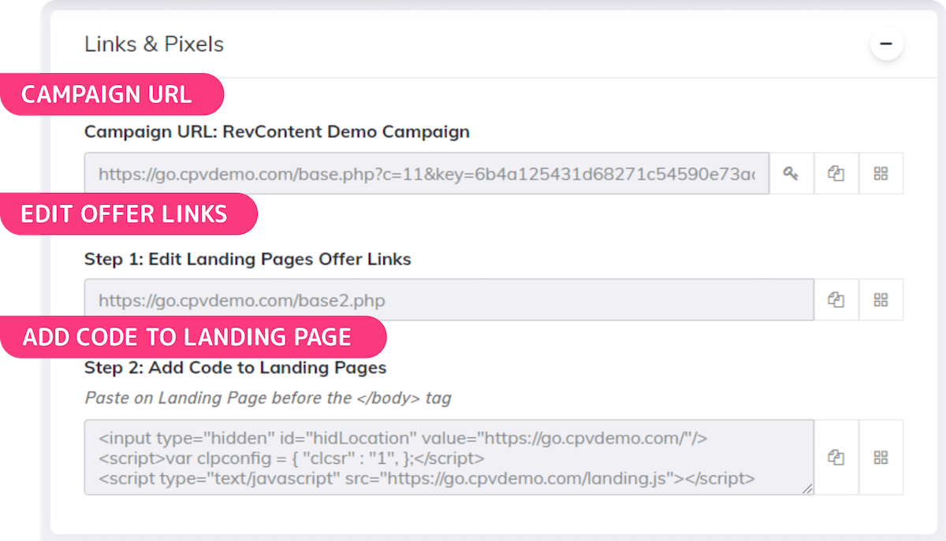Click the "Links & Pixels" panel title
946x541 pixels.
coord(154,44)
